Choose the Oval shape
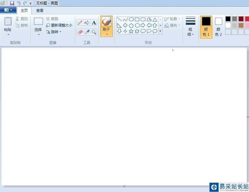Image resolution: width=249 pixels, height=192 pixels. [x=131, y=19]
